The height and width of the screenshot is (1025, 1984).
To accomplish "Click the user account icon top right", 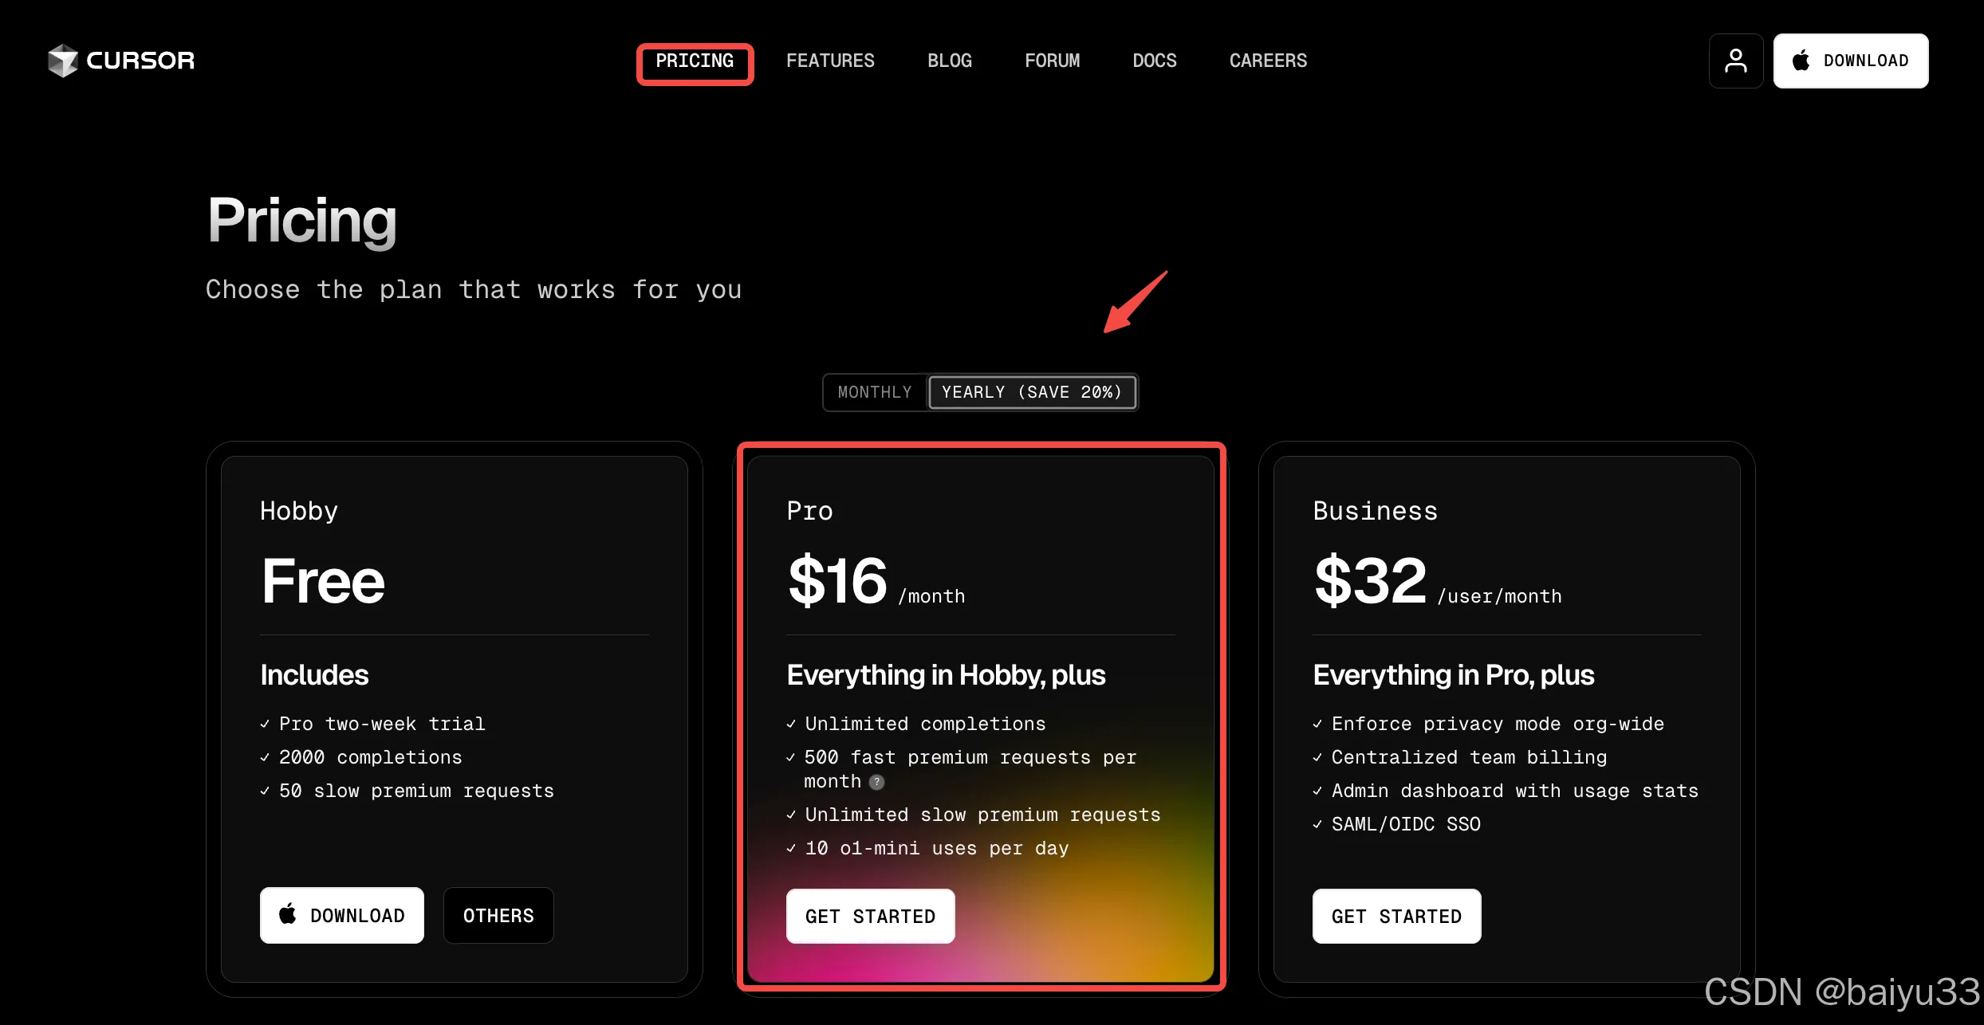I will pyautogui.click(x=1734, y=60).
